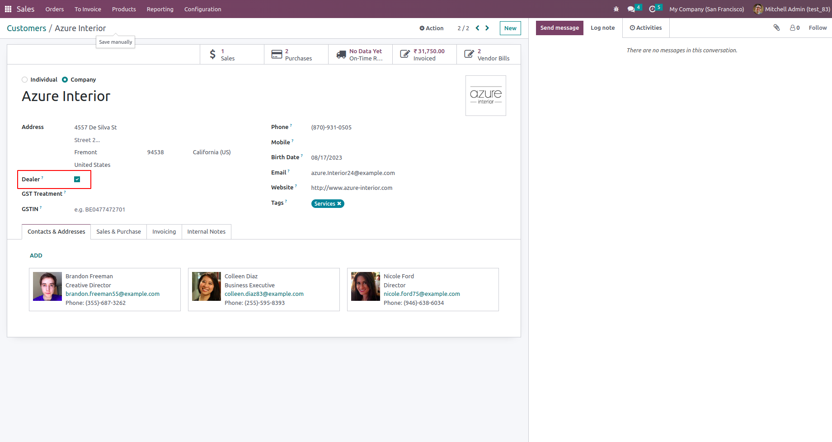Uncheck the Dealer checkbox
The width and height of the screenshot is (832, 442).
tap(77, 180)
